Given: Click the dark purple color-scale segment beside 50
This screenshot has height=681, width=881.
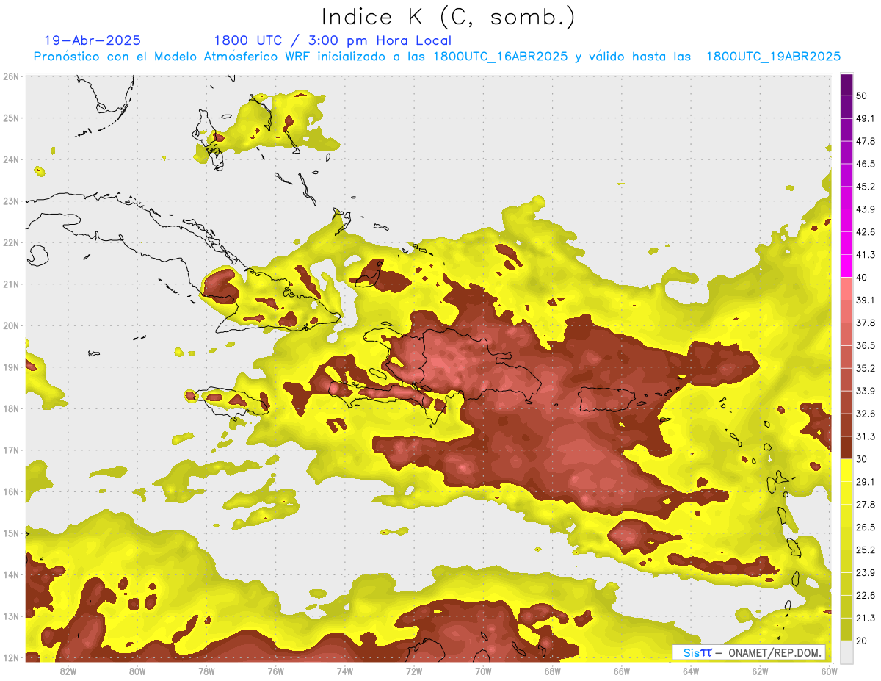Looking at the screenshot, I should point(846,84).
